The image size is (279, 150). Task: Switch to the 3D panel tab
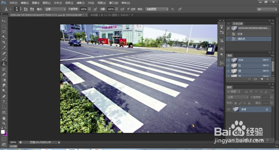click(x=229, y=24)
